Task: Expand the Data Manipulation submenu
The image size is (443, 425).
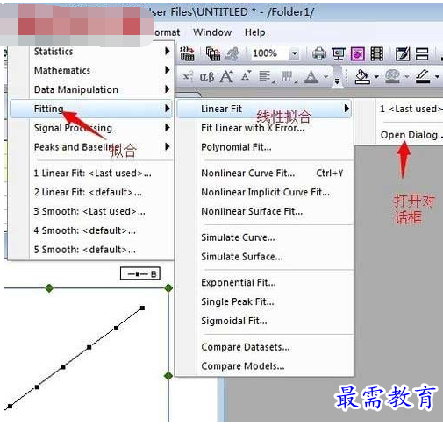Action: point(92,89)
